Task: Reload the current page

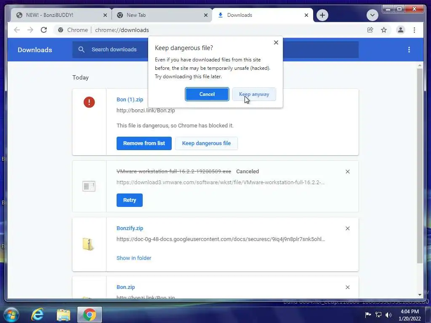Action: pyautogui.click(x=44, y=30)
